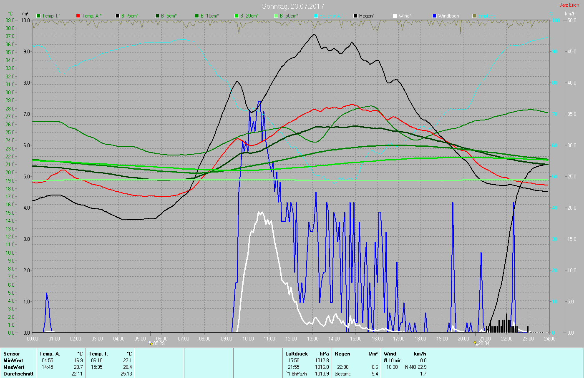Toggle the B -50cm series label
584x378 pixels.
click(x=289, y=16)
